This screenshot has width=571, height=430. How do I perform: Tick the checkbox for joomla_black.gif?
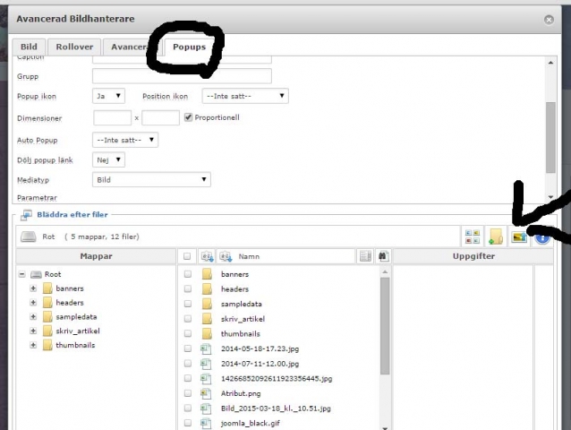[187, 423]
